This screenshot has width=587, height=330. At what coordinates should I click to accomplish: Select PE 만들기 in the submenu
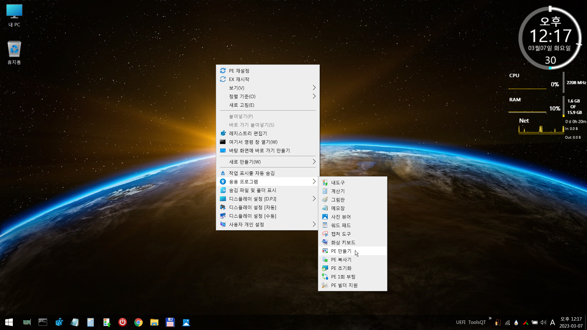tap(353, 251)
